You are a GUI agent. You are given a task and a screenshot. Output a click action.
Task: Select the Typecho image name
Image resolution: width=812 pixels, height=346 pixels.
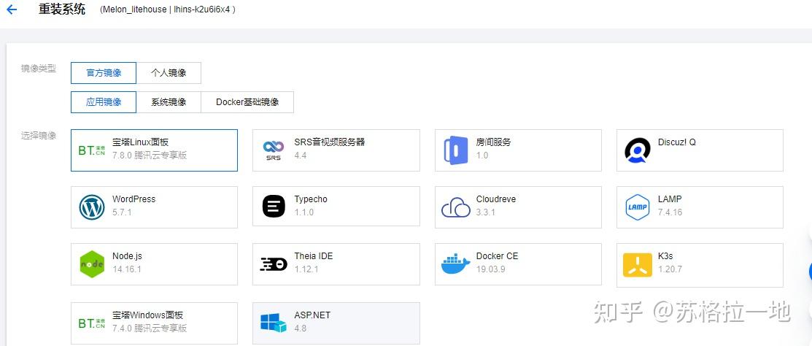311,199
